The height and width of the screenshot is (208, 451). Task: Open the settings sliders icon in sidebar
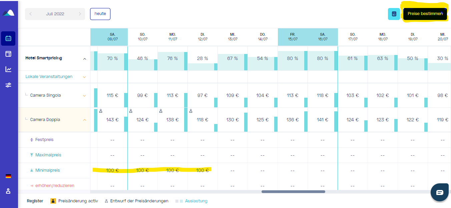(x=8, y=85)
